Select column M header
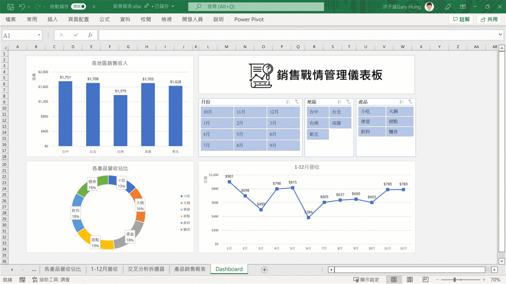 coord(226,47)
